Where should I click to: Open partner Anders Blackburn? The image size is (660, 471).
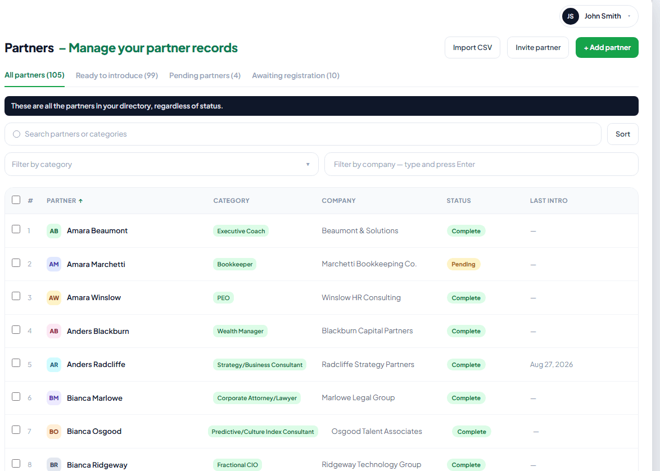pos(98,331)
